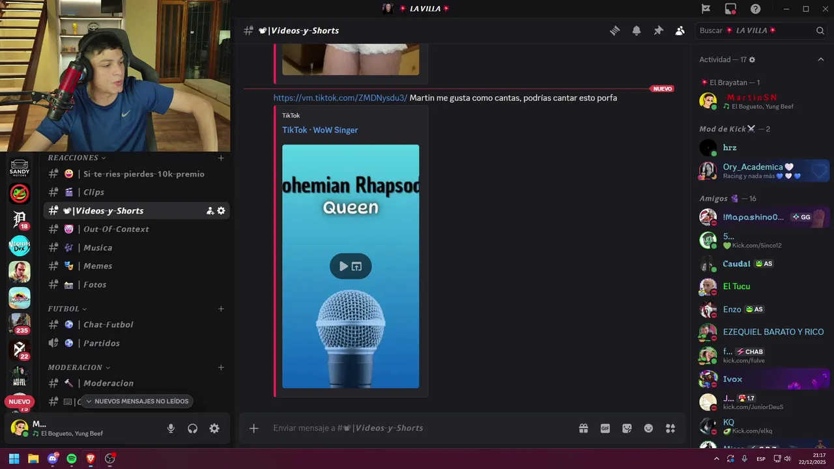
Task: Open the Musica channel
Action: [136, 248]
